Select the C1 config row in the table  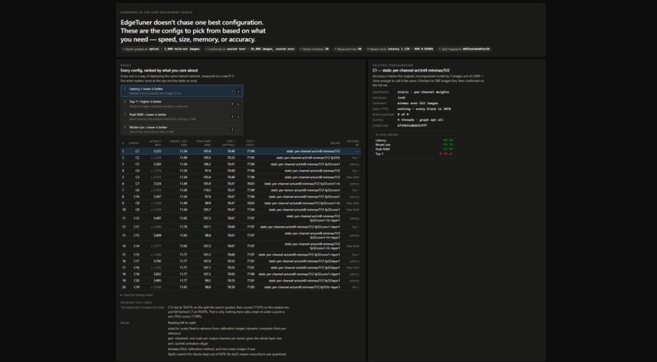click(240, 151)
